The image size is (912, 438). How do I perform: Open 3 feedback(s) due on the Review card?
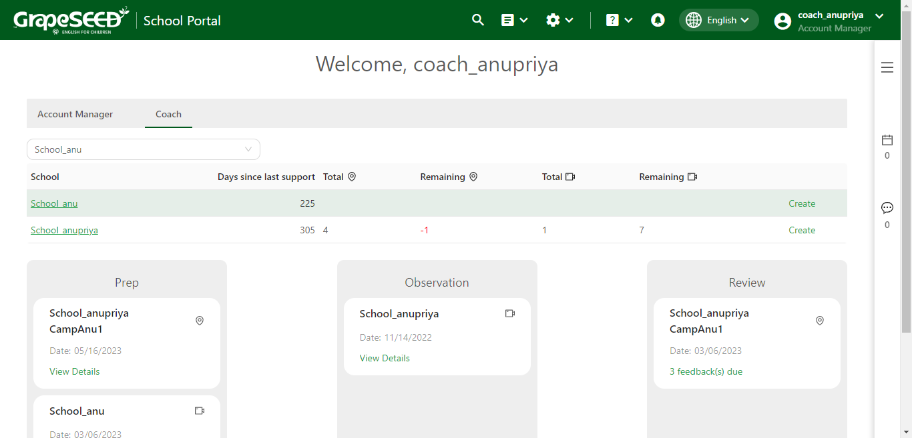coord(706,371)
